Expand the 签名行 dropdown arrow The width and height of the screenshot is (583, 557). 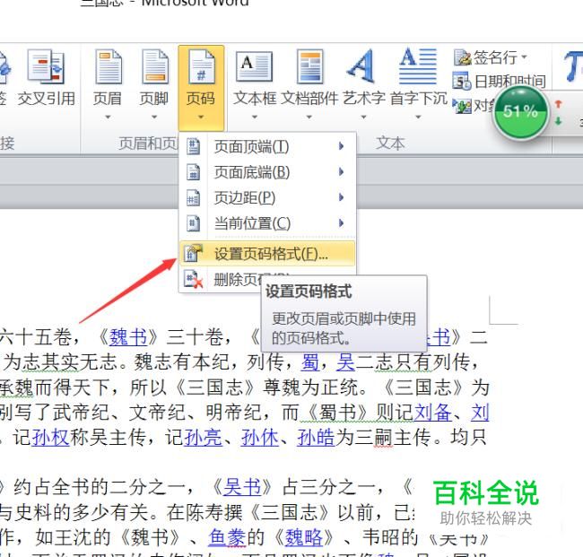point(524,57)
